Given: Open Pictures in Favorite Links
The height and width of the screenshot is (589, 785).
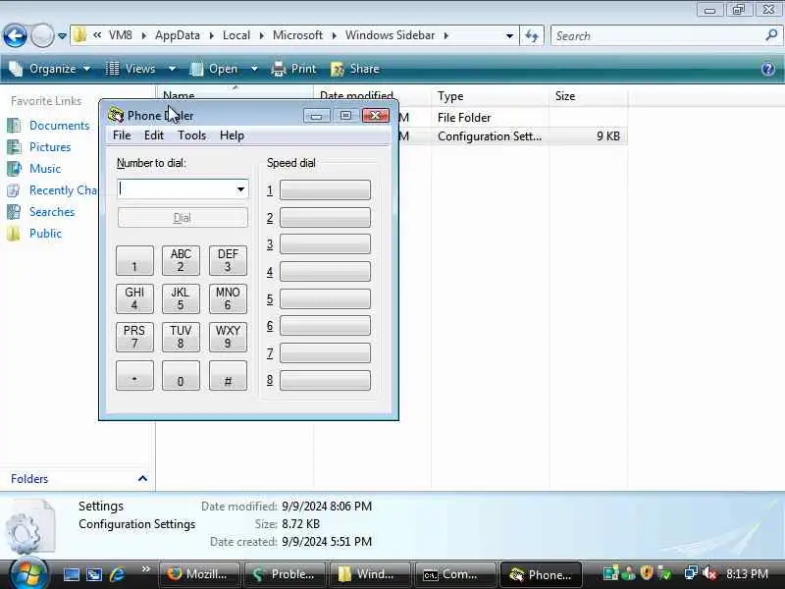Looking at the screenshot, I should click(50, 146).
